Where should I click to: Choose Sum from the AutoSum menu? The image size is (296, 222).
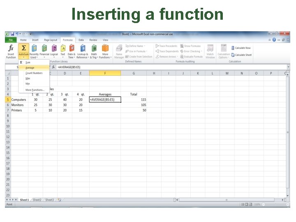pos(34,62)
